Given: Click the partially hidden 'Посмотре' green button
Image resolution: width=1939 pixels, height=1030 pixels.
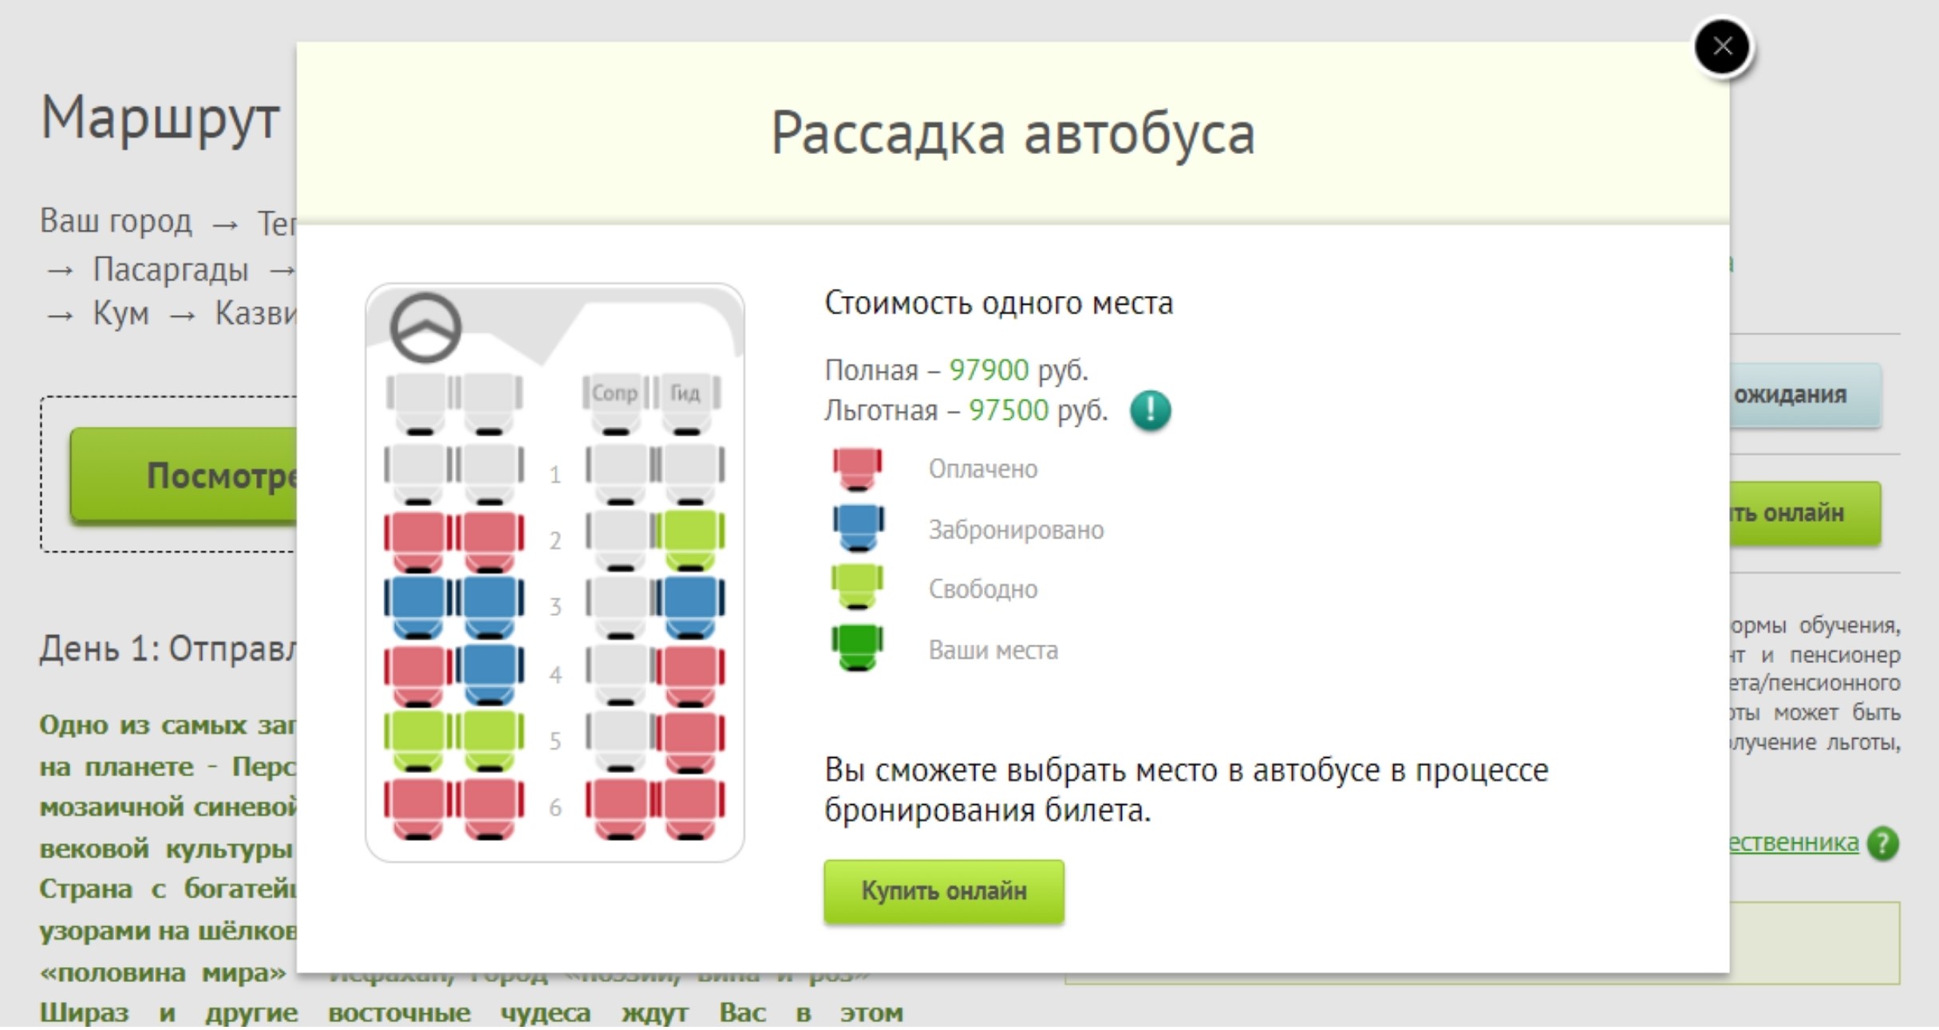Looking at the screenshot, I should click(x=185, y=476).
